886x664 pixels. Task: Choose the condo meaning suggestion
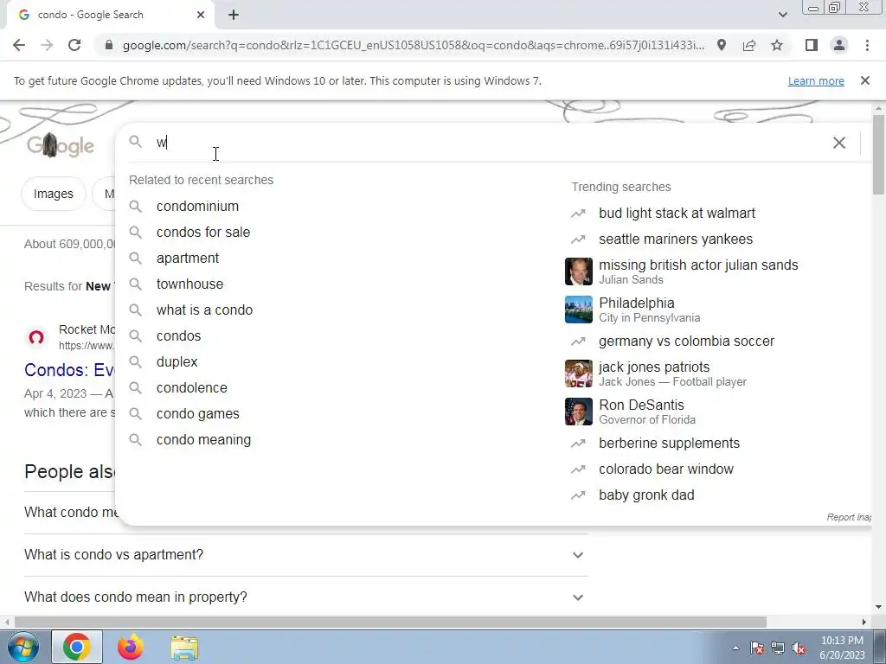203,440
